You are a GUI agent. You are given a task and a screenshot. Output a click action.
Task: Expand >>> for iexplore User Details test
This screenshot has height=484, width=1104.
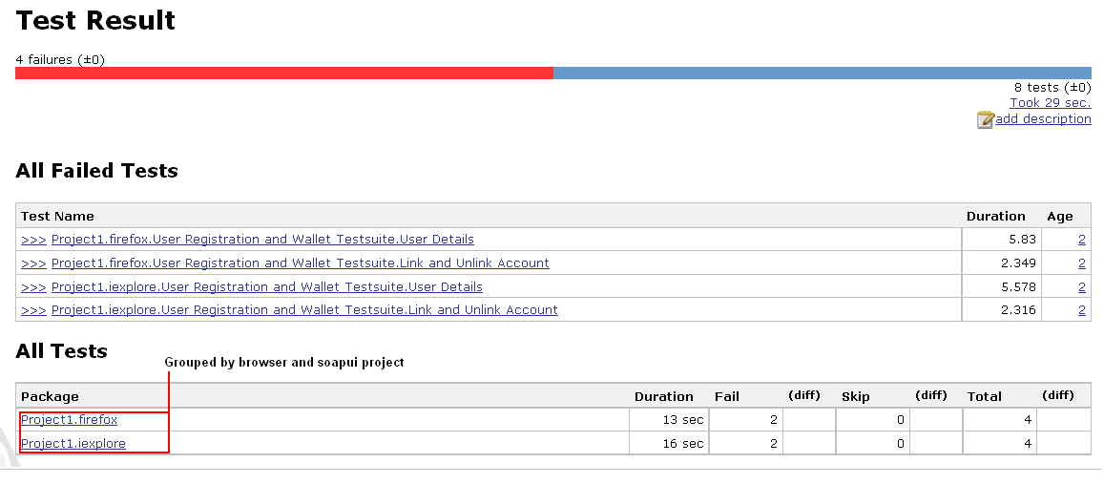pyautogui.click(x=33, y=287)
